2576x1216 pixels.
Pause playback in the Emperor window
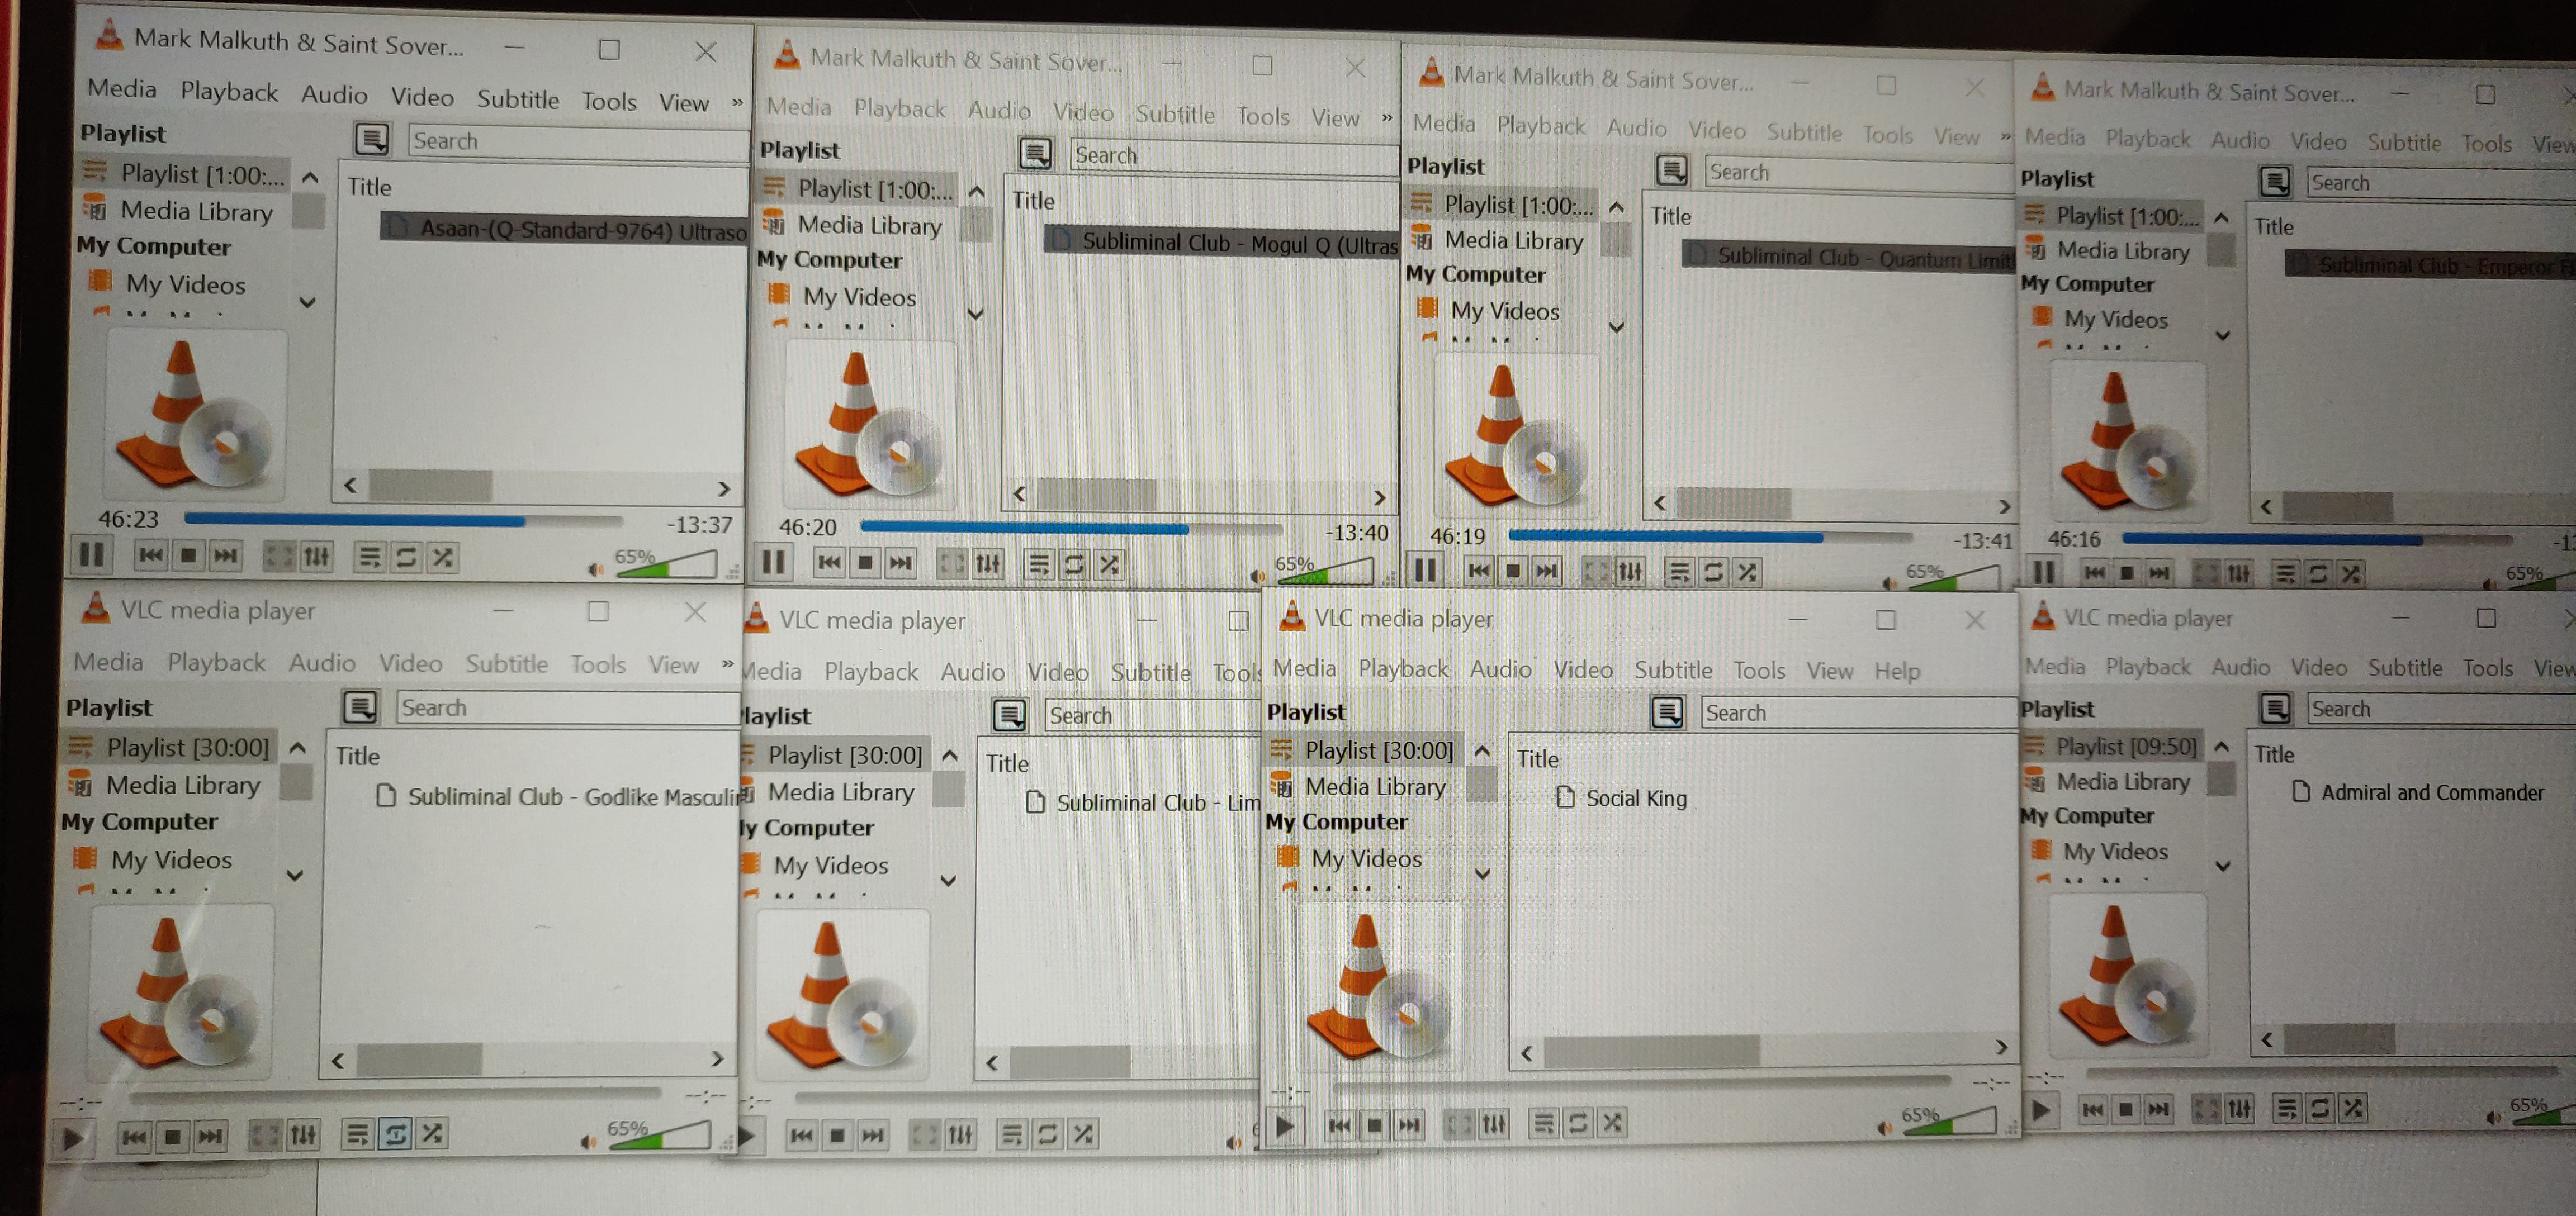[x=2045, y=572]
